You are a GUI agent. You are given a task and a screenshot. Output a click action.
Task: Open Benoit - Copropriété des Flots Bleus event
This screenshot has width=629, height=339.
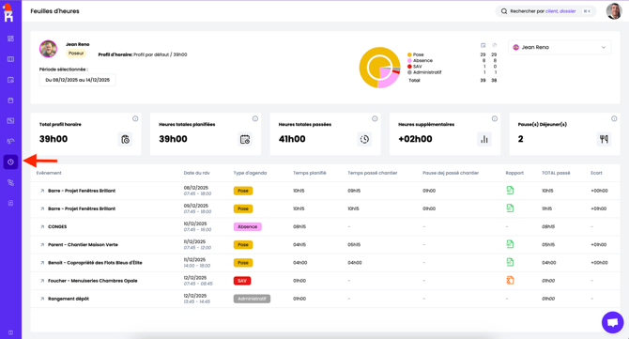coord(95,263)
